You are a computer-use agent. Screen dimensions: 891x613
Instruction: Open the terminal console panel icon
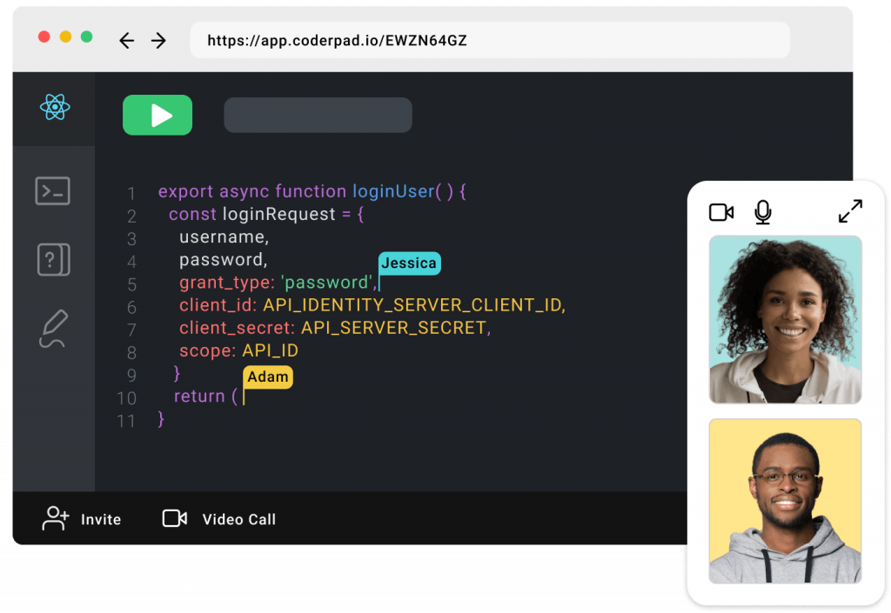coord(53,190)
